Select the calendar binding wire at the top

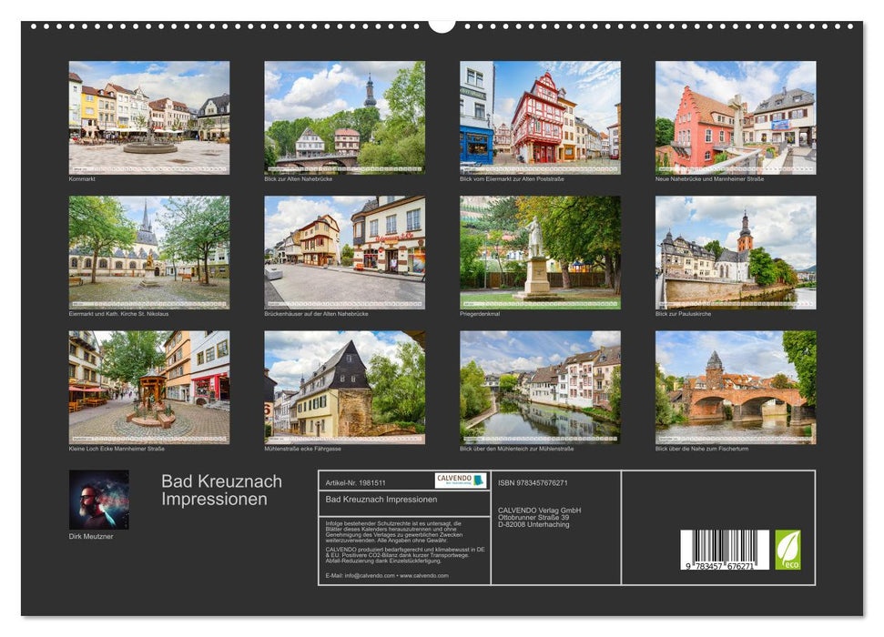tap(442, 25)
